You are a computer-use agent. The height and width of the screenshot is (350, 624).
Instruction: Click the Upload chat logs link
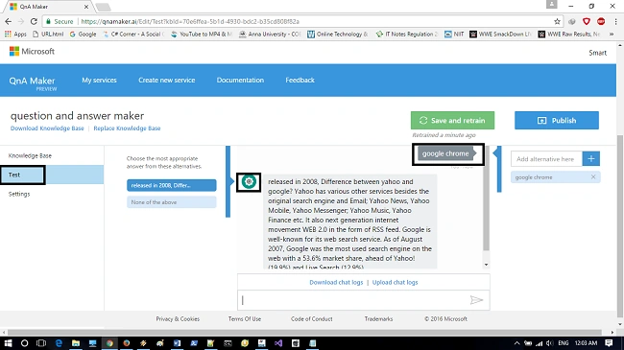coord(396,282)
